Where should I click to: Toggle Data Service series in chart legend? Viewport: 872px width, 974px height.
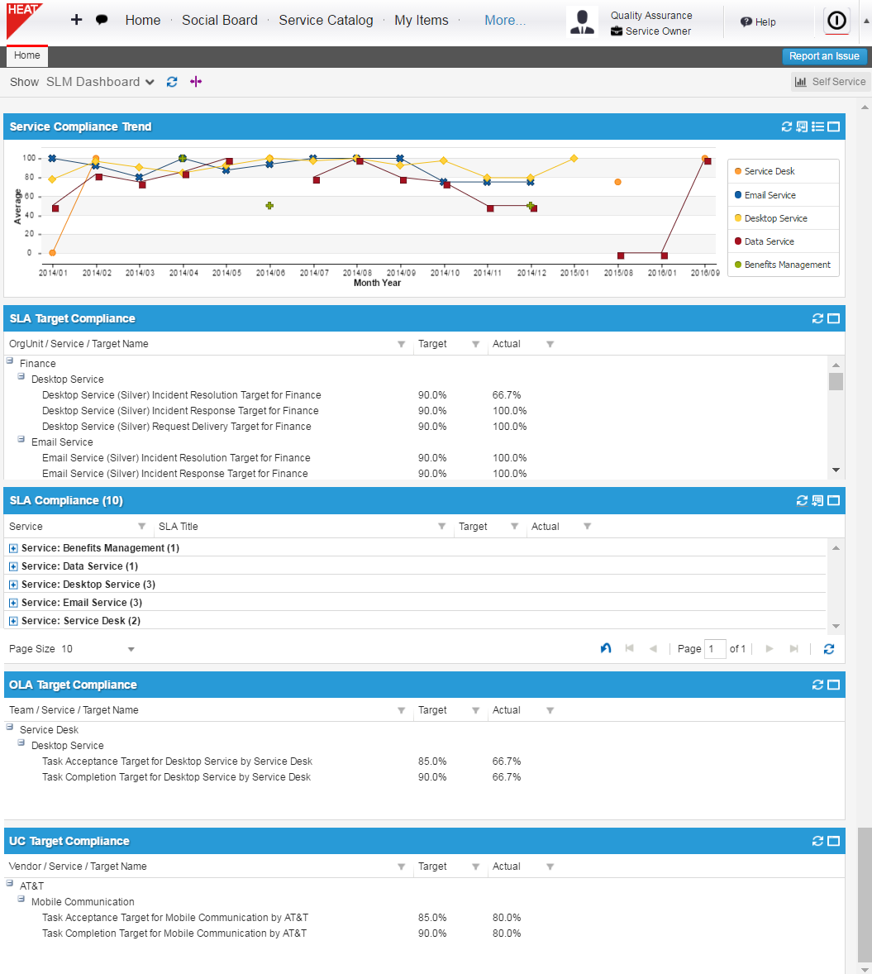pyautogui.click(x=769, y=241)
